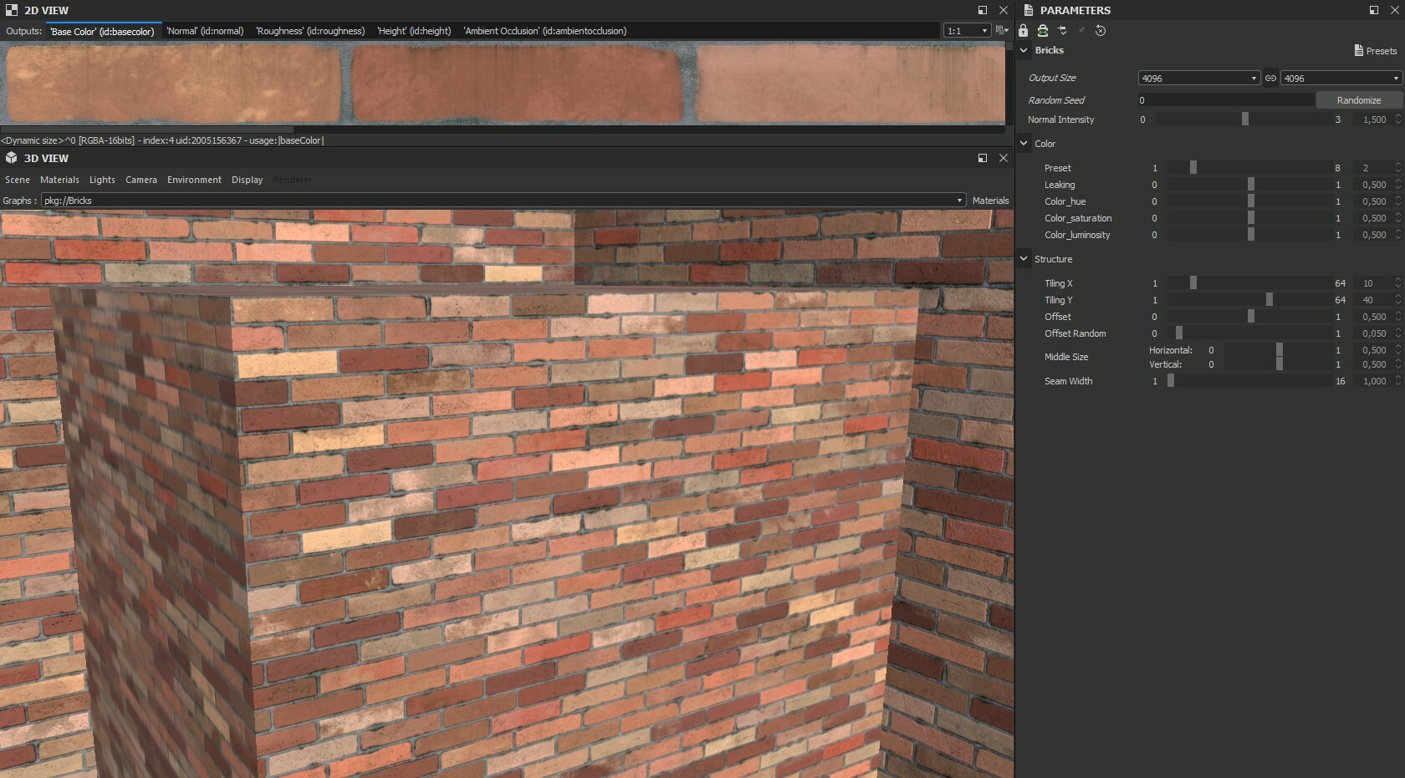Open the Output Size dropdown
1405x778 pixels.
[x=1198, y=78]
